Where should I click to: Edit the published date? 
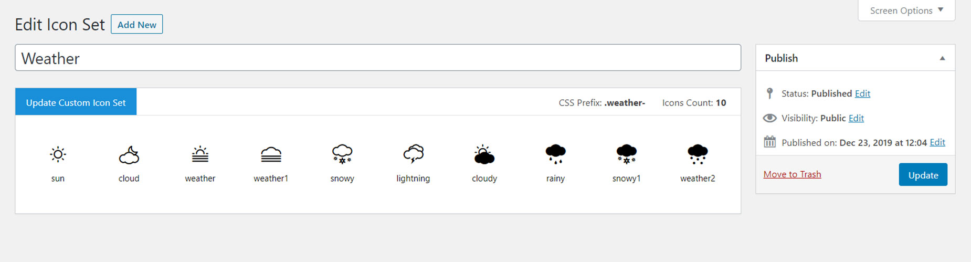(x=937, y=142)
